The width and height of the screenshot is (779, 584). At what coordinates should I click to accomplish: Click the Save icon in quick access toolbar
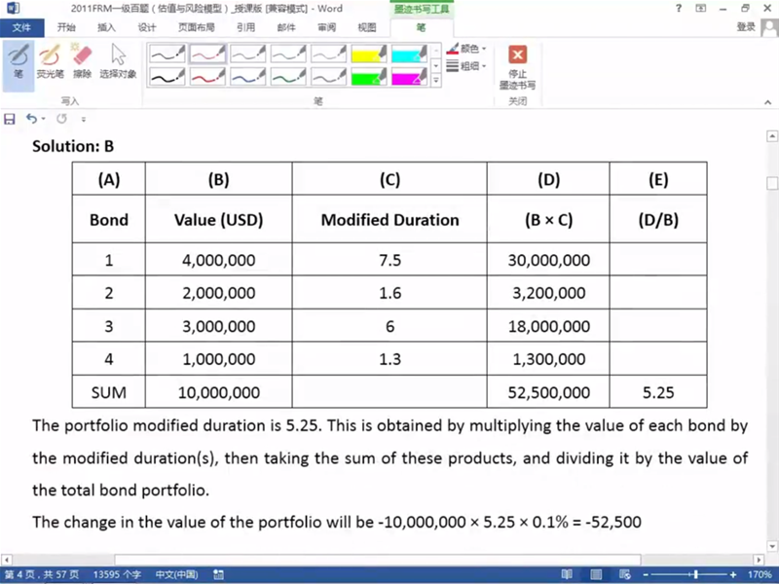pos(10,119)
